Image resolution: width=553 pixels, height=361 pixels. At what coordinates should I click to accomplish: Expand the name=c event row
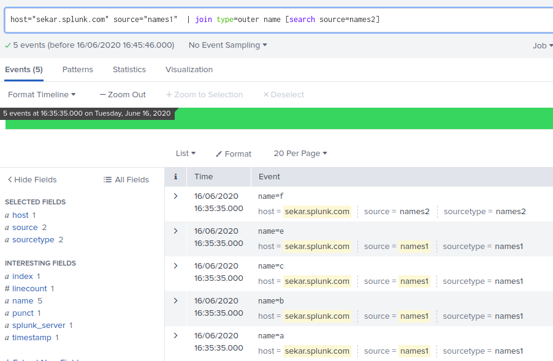click(175, 266)
